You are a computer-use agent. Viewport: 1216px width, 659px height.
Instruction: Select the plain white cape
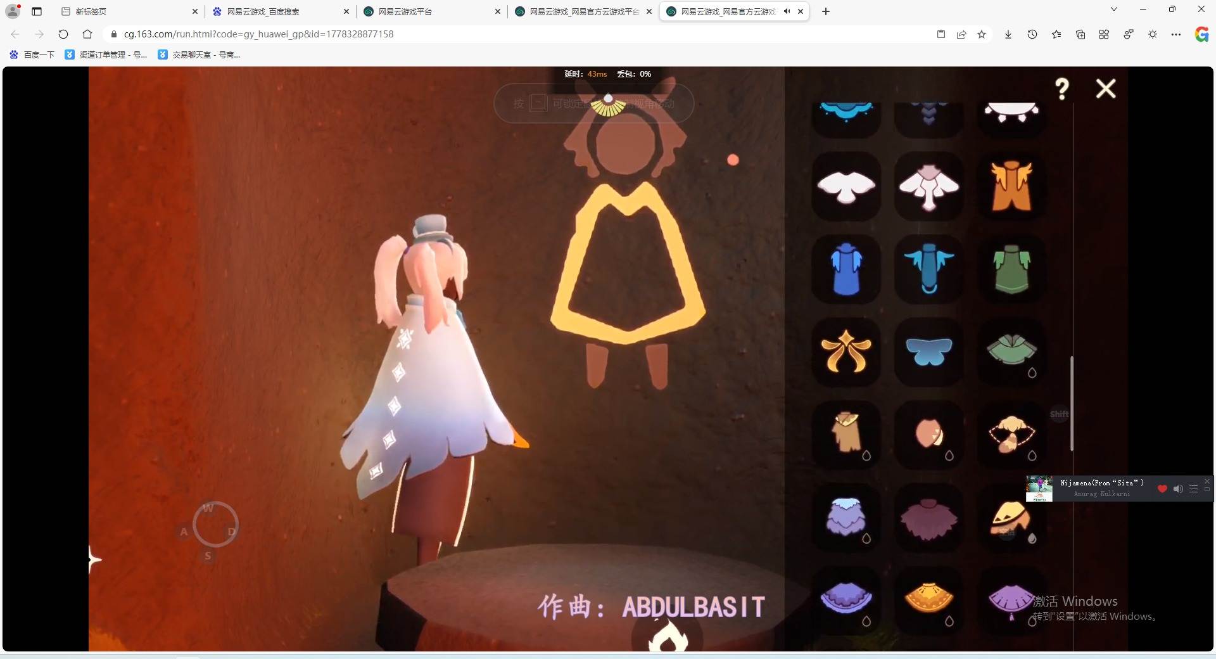click(x=846, y=186)
